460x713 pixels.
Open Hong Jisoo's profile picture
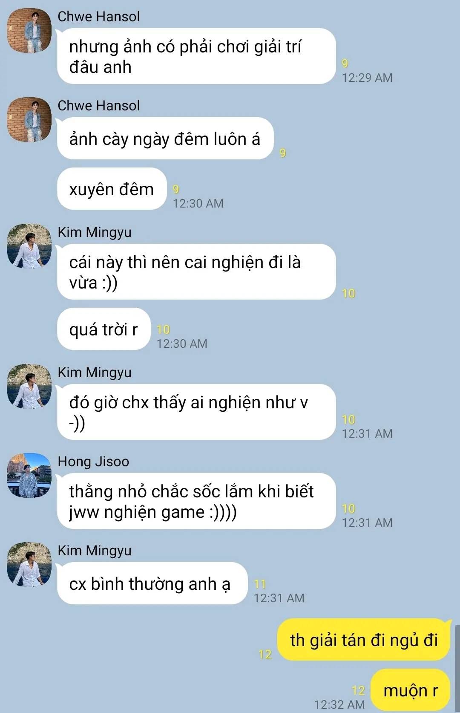[29, 475]
